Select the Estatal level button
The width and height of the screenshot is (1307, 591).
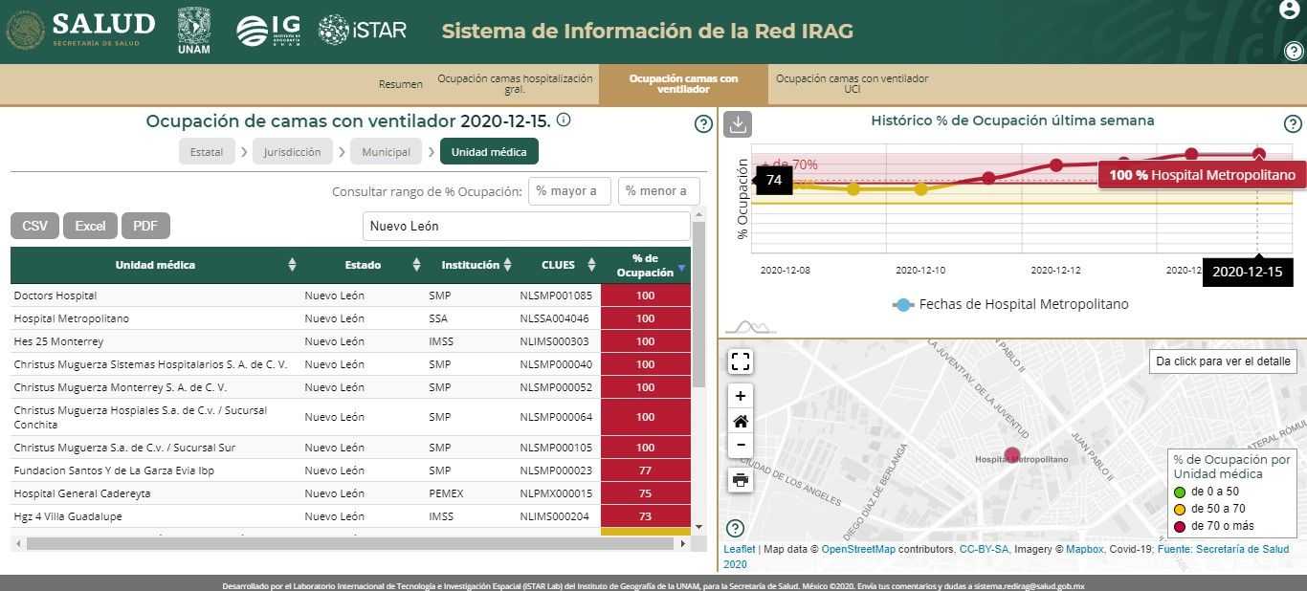[x=207, y=152]
